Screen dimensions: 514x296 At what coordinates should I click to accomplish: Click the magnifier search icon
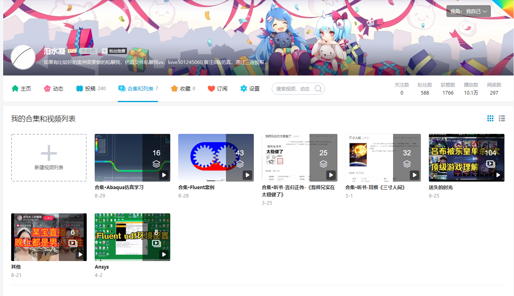pyautogui.click(x=318, y=89)
